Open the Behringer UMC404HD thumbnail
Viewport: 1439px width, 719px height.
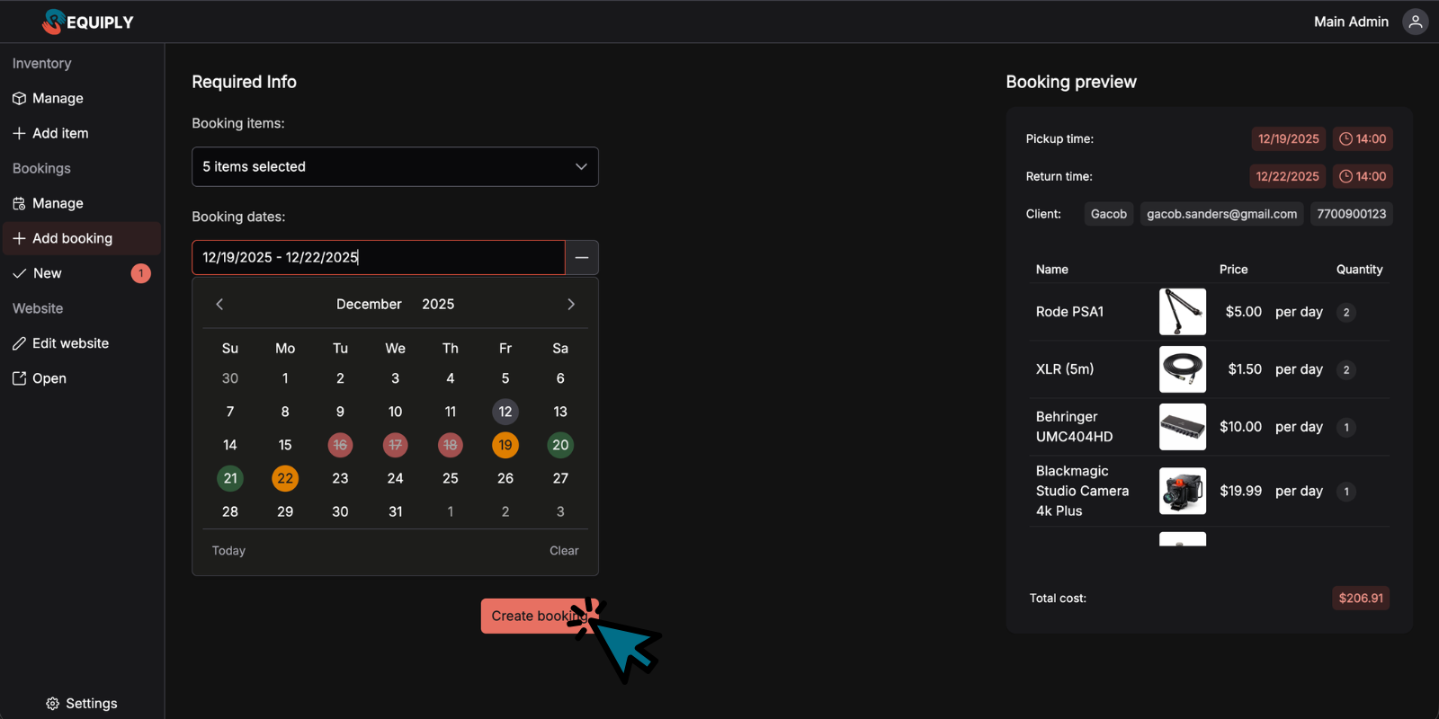click(x=1183, y=427)
